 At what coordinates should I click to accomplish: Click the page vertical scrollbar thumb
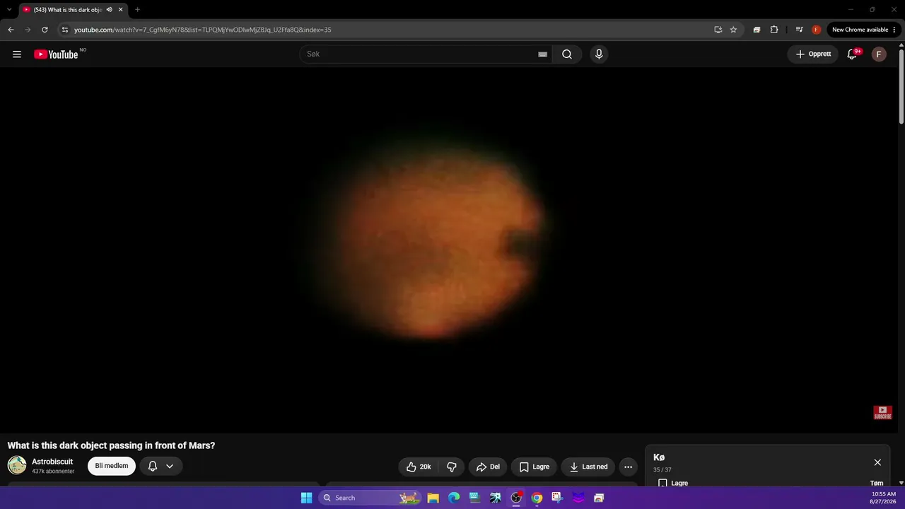click(901, 86)
